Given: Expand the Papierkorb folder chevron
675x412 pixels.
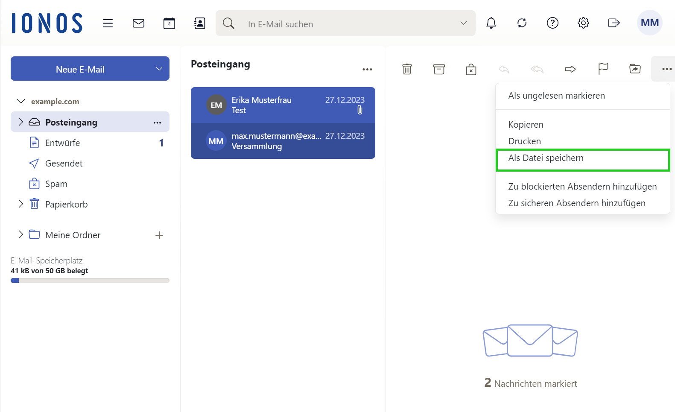Looking at the screenshot, I should (x=20, y=204).
